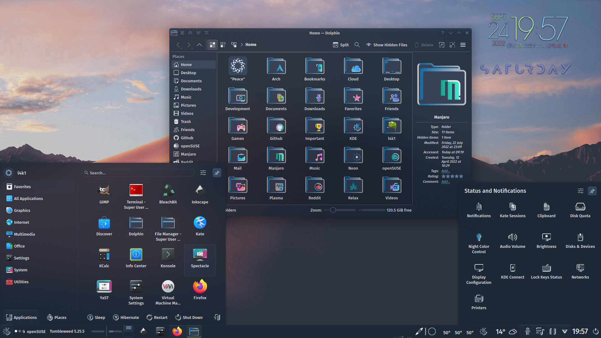601x338 pixels.
Task: Open Audio Volume in Status panel
Action: [x=513, y=241]
